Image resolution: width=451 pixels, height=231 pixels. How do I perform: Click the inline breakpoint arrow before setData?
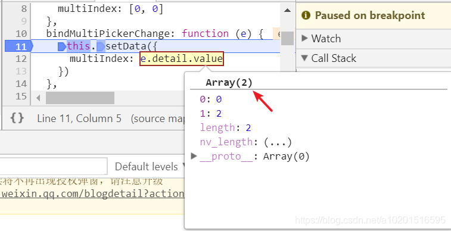tap(101, 46)
